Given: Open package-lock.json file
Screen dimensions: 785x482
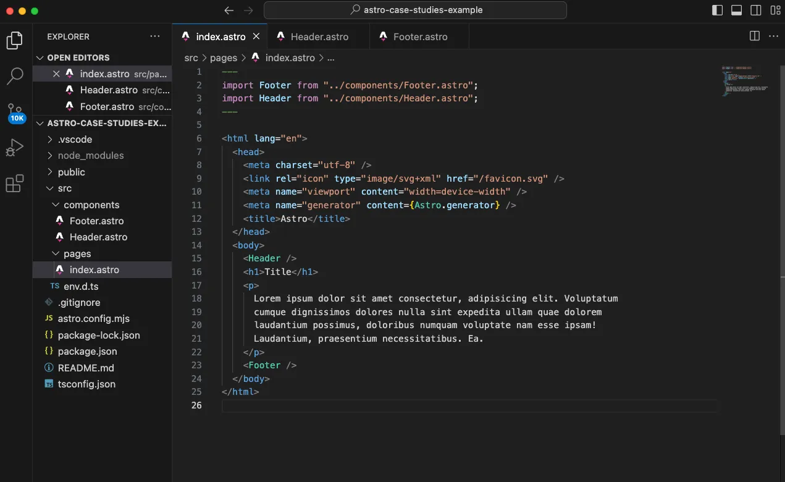Looking at the screenshot, I should 102,335.
